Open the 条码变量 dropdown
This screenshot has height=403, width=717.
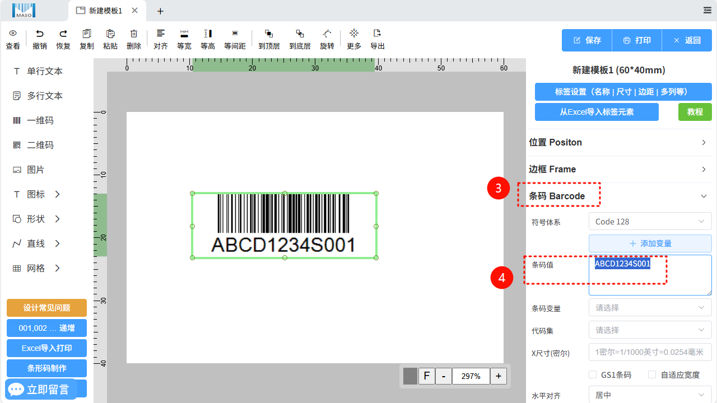(650, 308)
